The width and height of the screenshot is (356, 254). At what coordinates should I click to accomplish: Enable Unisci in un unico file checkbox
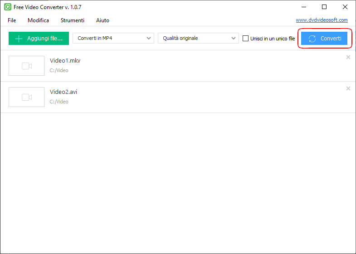pos(245,39)
